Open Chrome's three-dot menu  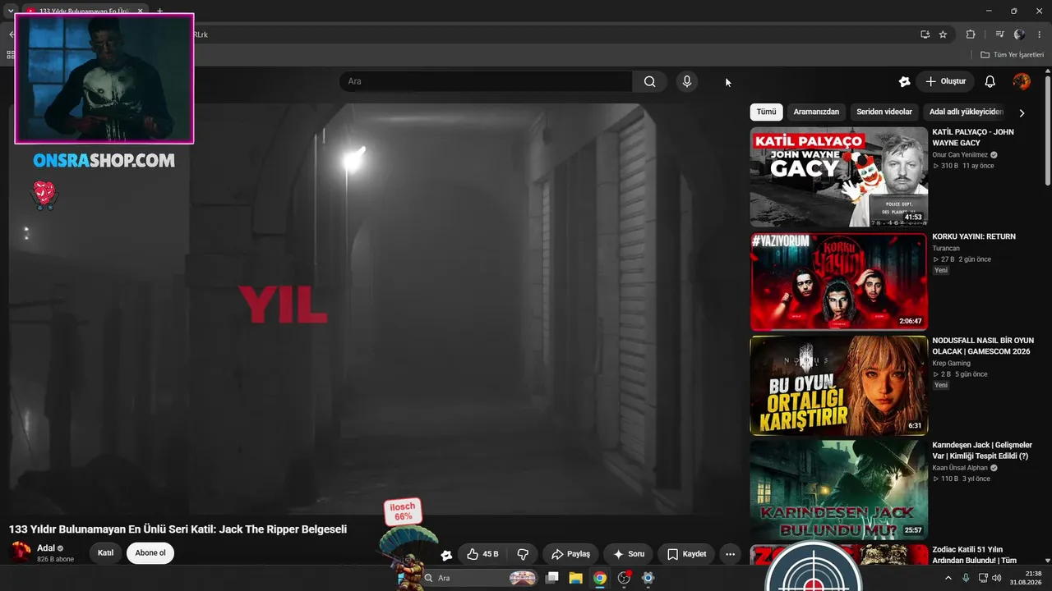click(x=1039, y=34)
